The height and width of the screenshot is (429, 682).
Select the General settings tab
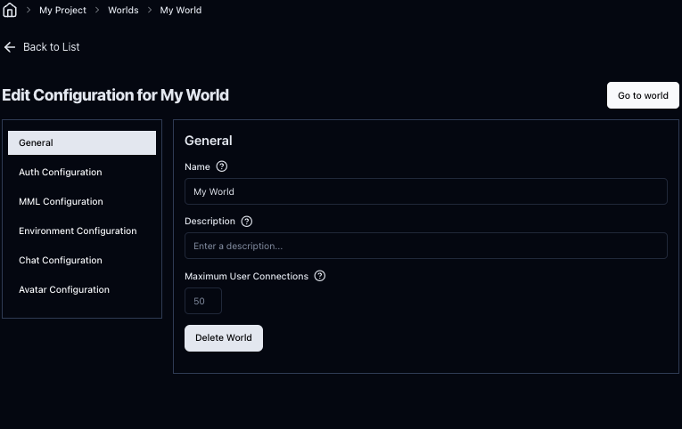click(x=82, y=142)
